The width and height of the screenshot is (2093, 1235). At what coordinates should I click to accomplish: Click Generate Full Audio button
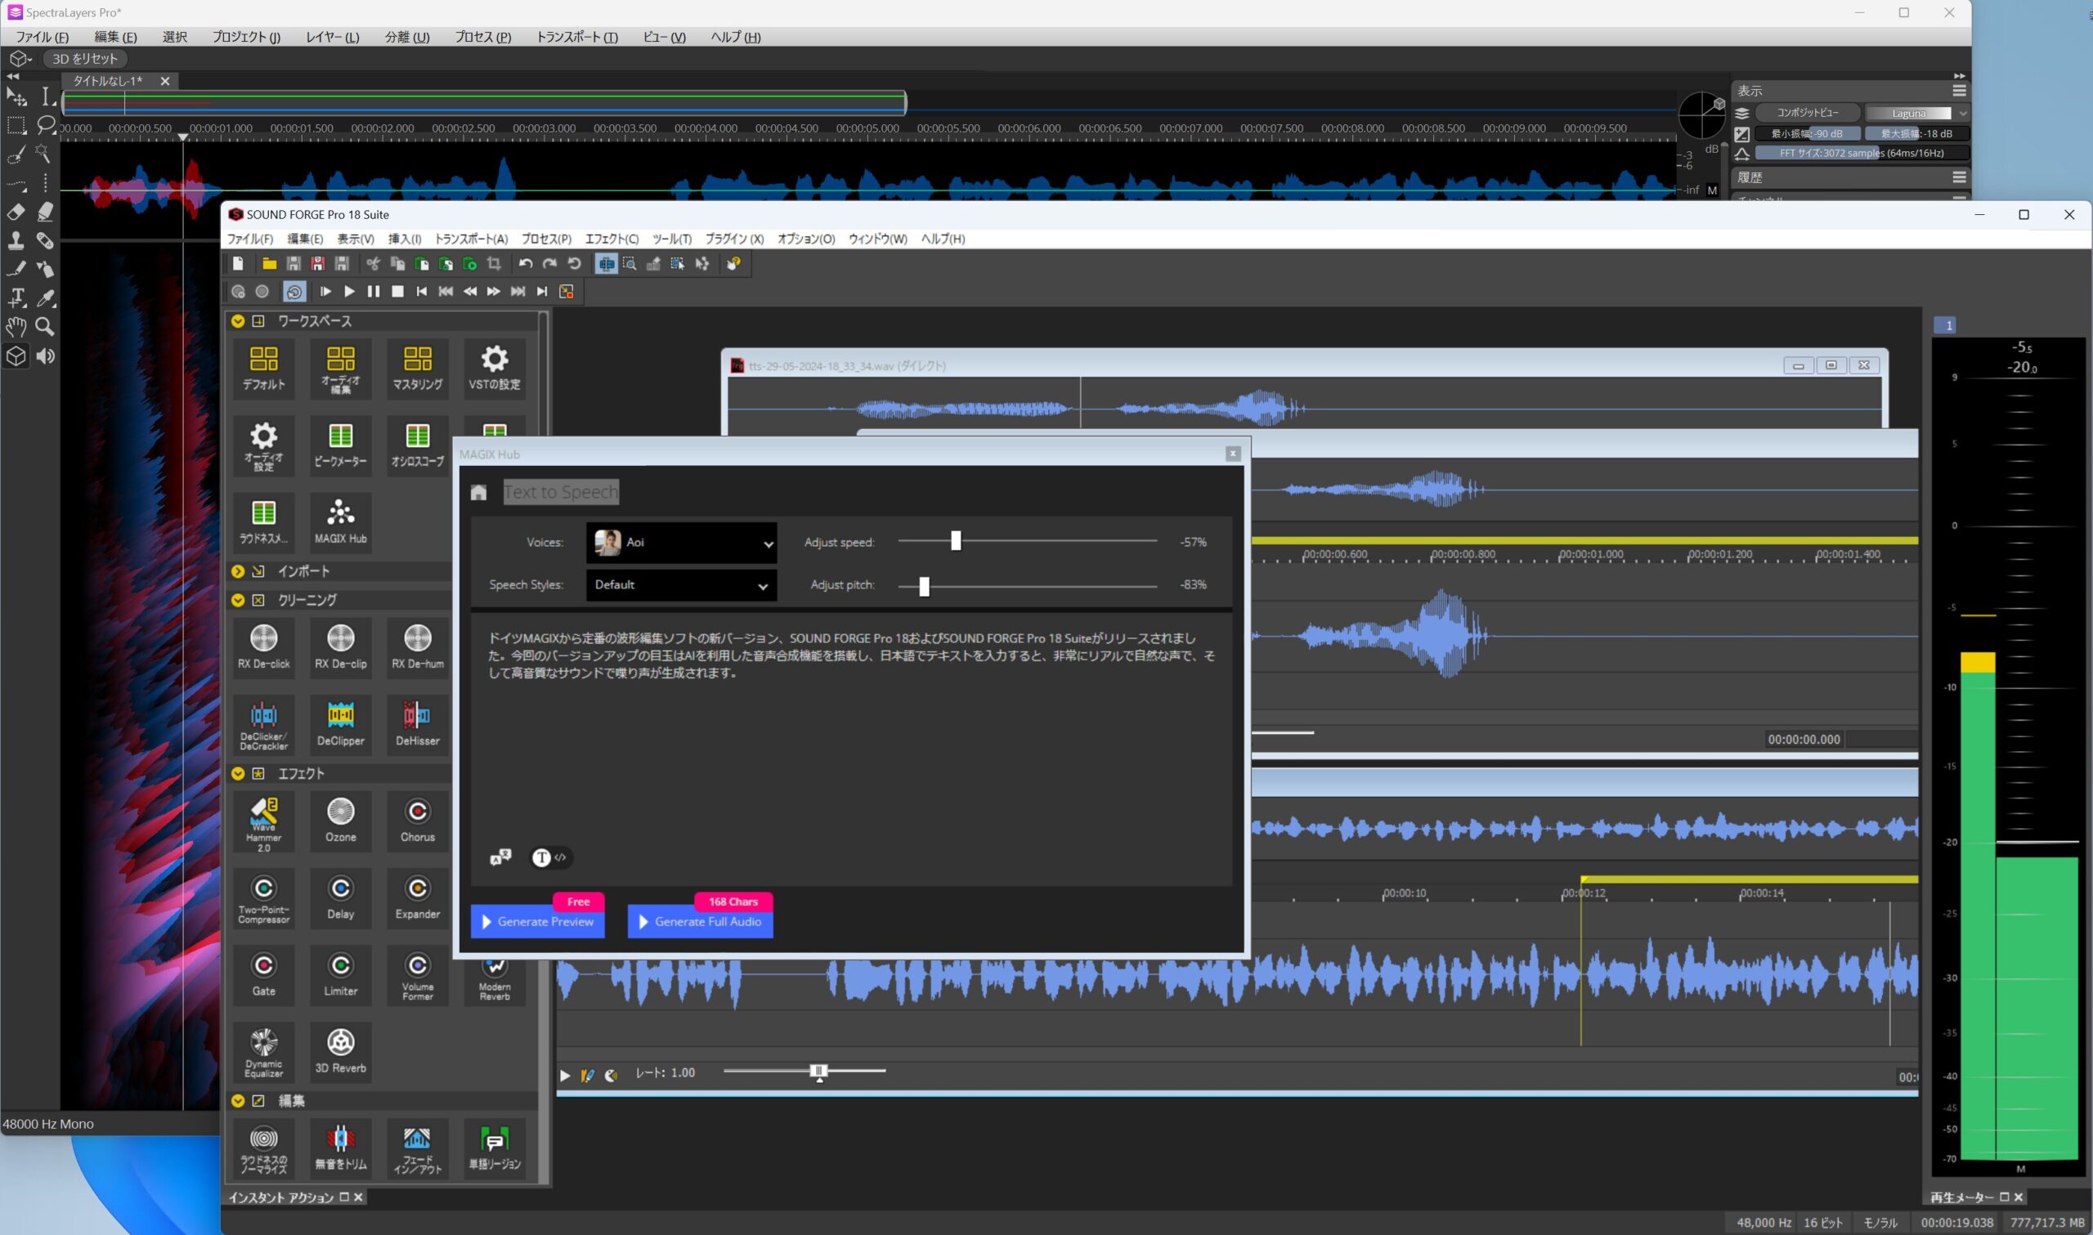700,921
